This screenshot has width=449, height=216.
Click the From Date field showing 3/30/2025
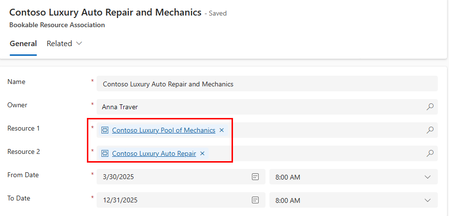[x=181, y=177]
